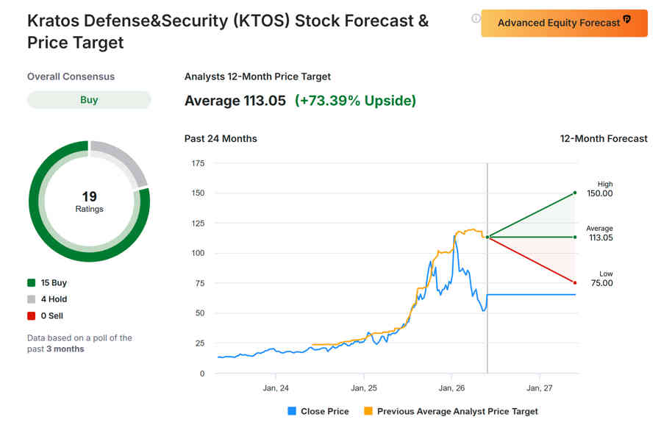Image resolution: width=661 pixels, height=425 pixels.
Task: Click the '4 Hold' legend text
Action: pyautogui.click(x=54, y=299)
